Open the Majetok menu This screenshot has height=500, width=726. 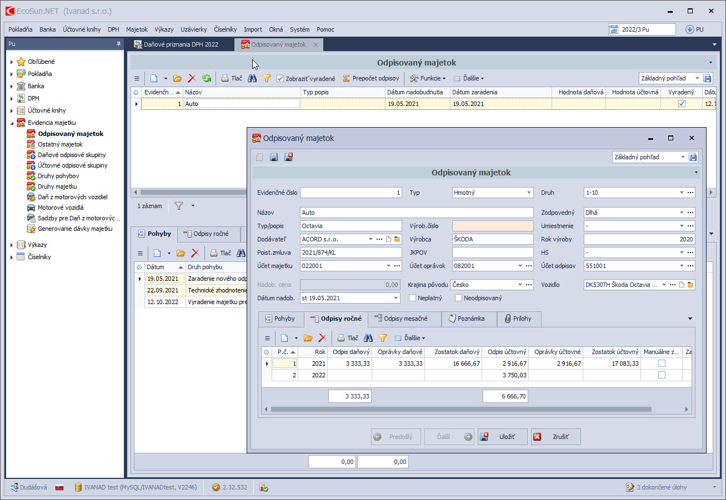(x=137, y=29)
